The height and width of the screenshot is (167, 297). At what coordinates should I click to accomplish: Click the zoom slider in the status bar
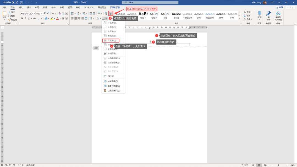click(279, 165)
